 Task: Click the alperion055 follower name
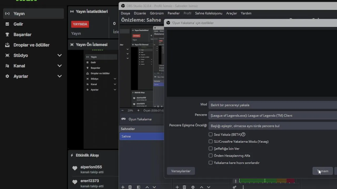point(91,167)
